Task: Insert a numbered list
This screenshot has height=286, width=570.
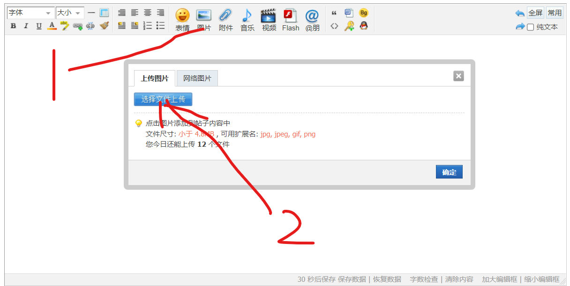Action: [x=148, y=26]
